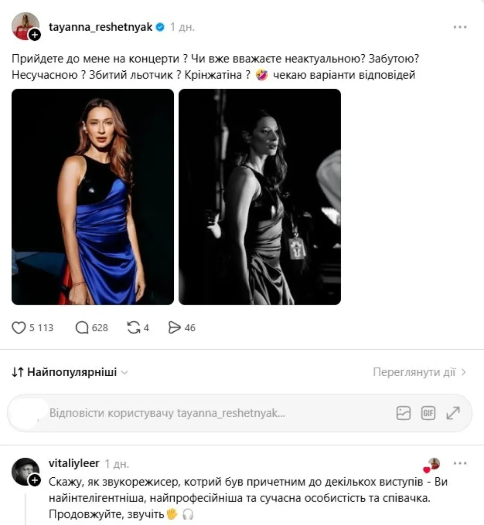Viewport: 484px width, 525px height.
Task: View the liked-by-author badge on comment
Action: tap(432, 465)
